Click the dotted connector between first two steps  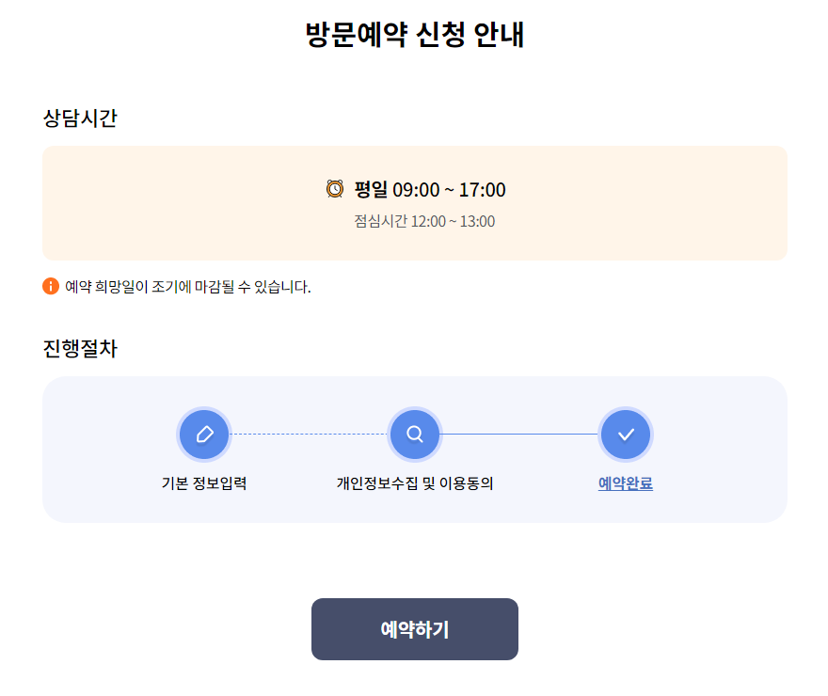click(x=308, y=435)
